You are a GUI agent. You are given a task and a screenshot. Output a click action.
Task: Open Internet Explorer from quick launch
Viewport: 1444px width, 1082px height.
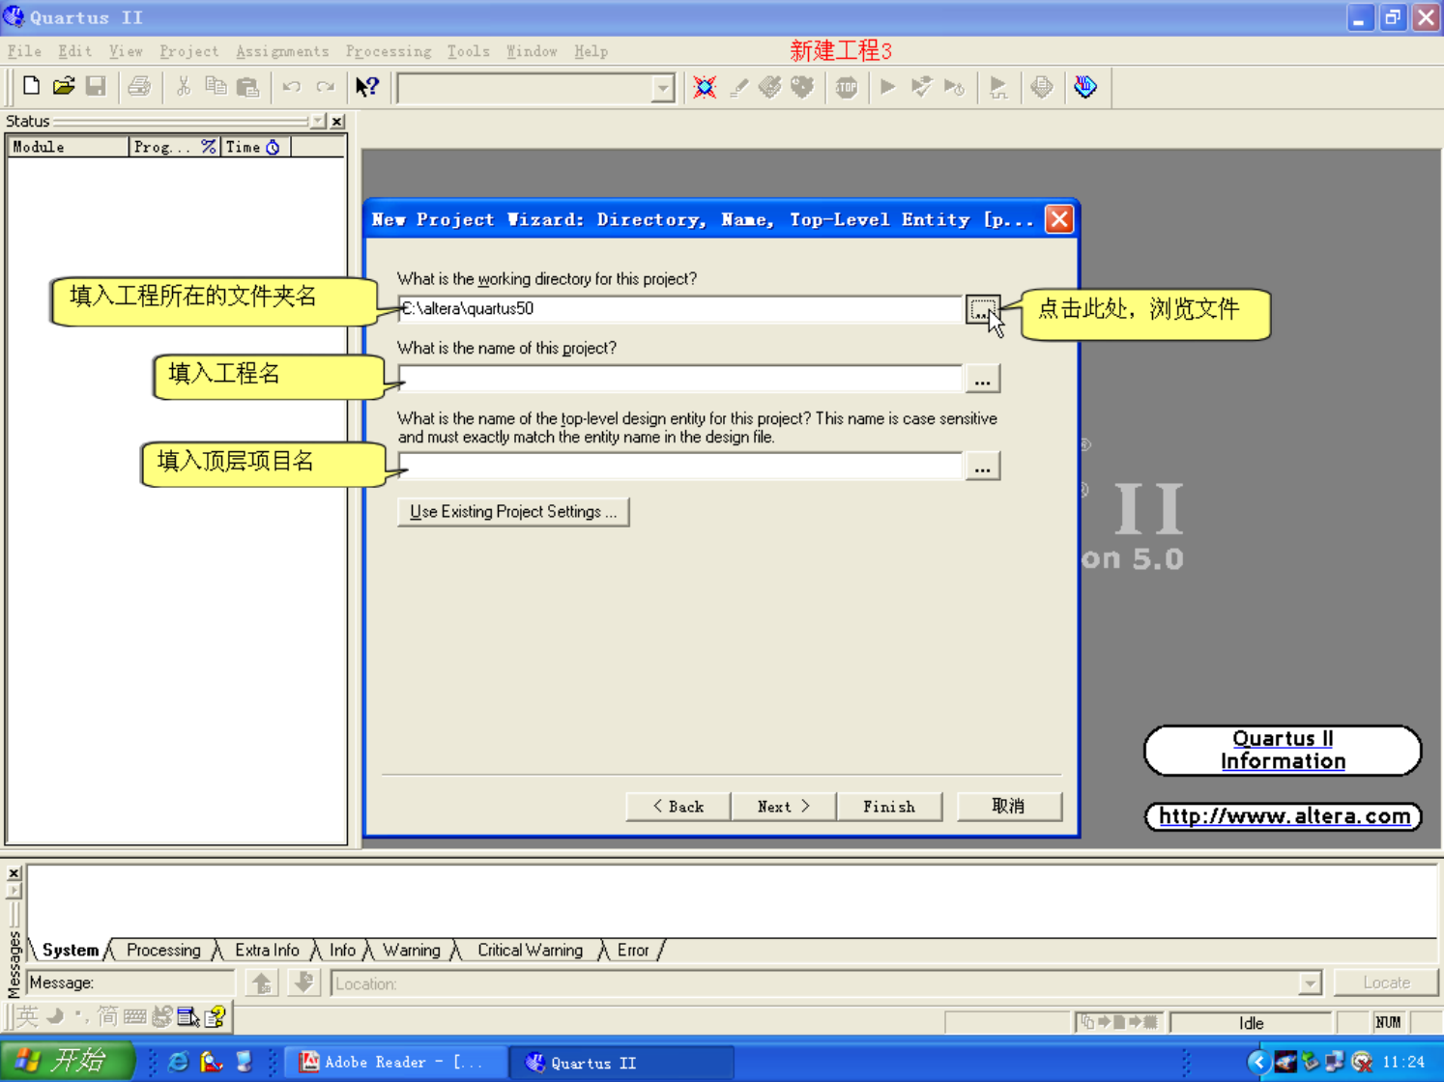point(179,1062)
